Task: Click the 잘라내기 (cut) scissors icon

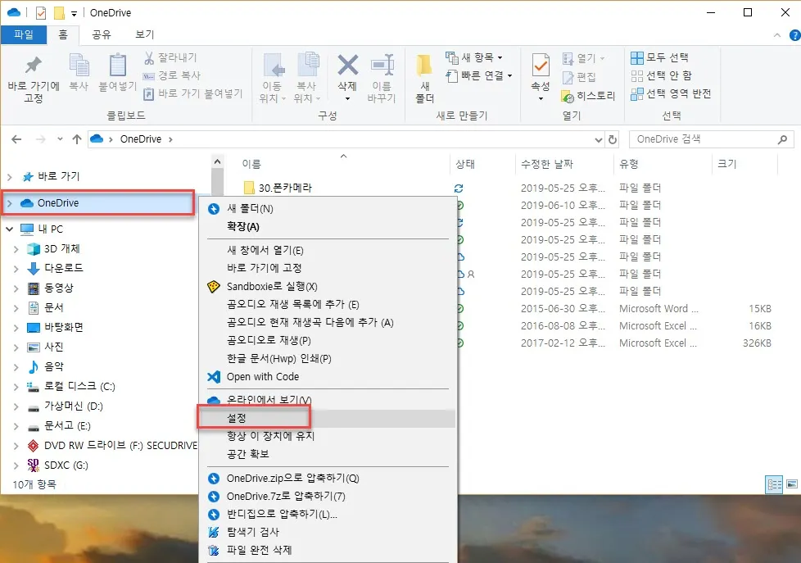Action: (x=150, y=58)
